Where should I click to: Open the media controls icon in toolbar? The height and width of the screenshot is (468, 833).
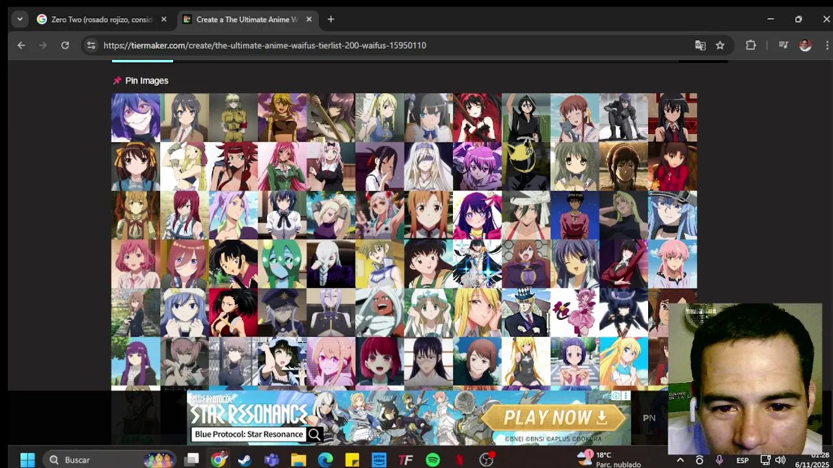click(x=784, y=45)
